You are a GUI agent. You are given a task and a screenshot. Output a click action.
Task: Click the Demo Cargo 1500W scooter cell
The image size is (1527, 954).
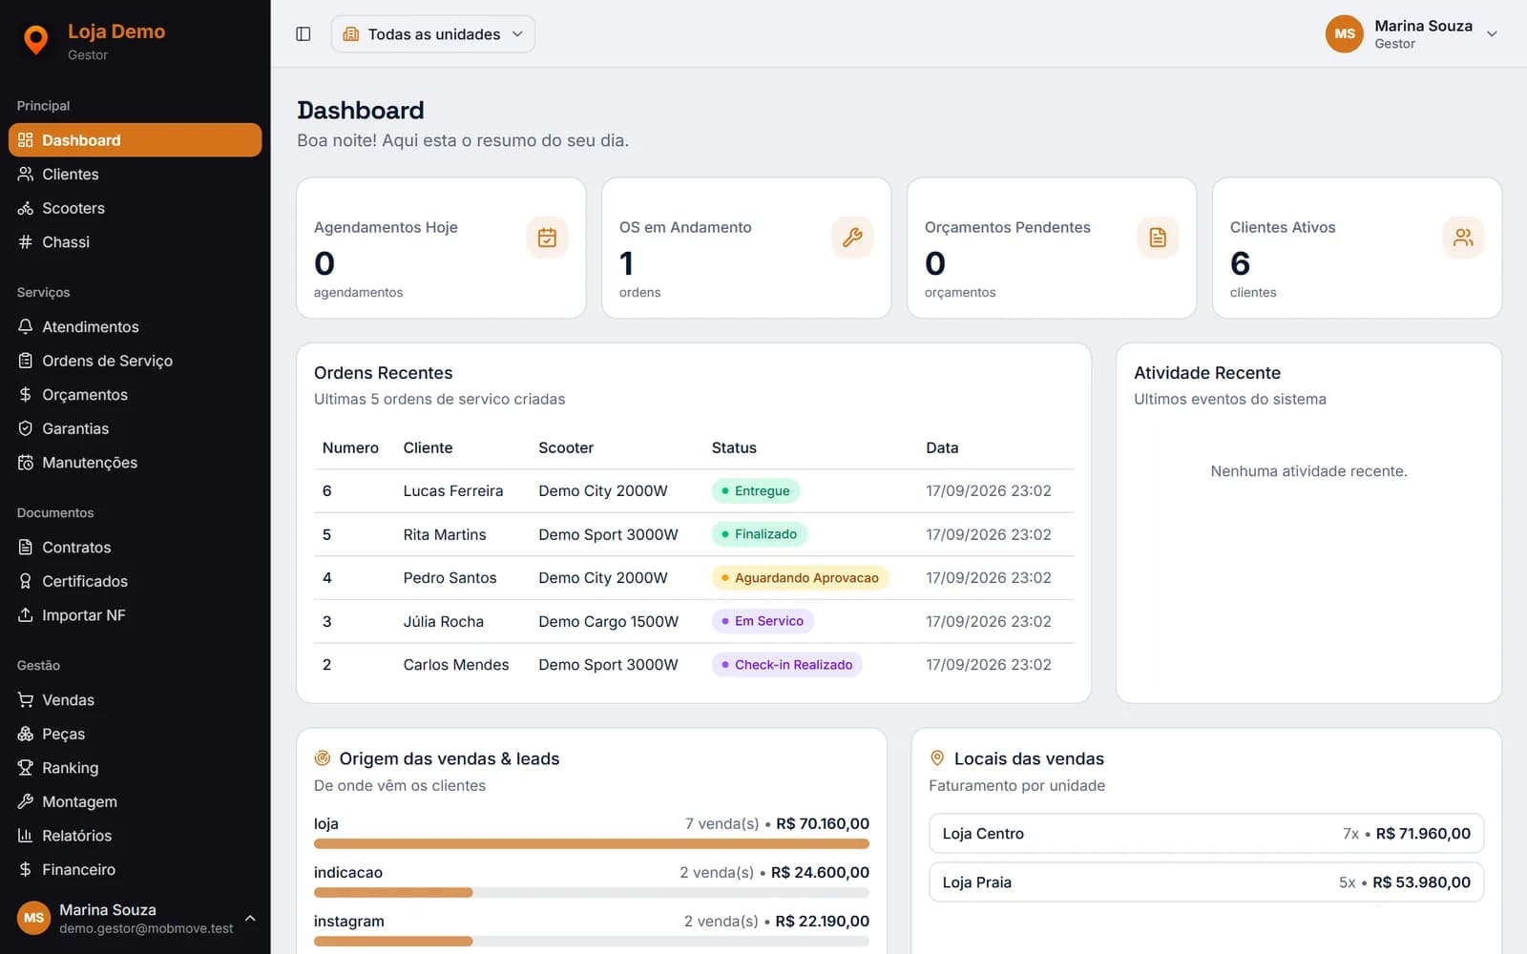click(608, 621)
